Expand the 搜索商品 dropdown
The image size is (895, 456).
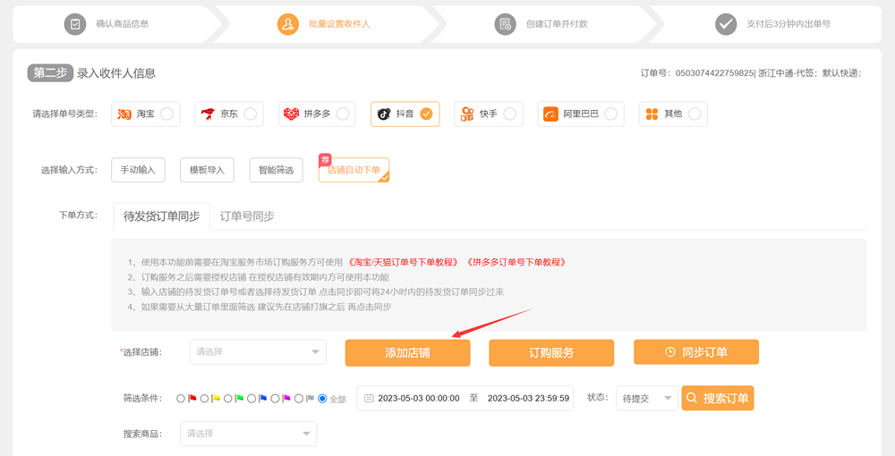pos(248,434)
